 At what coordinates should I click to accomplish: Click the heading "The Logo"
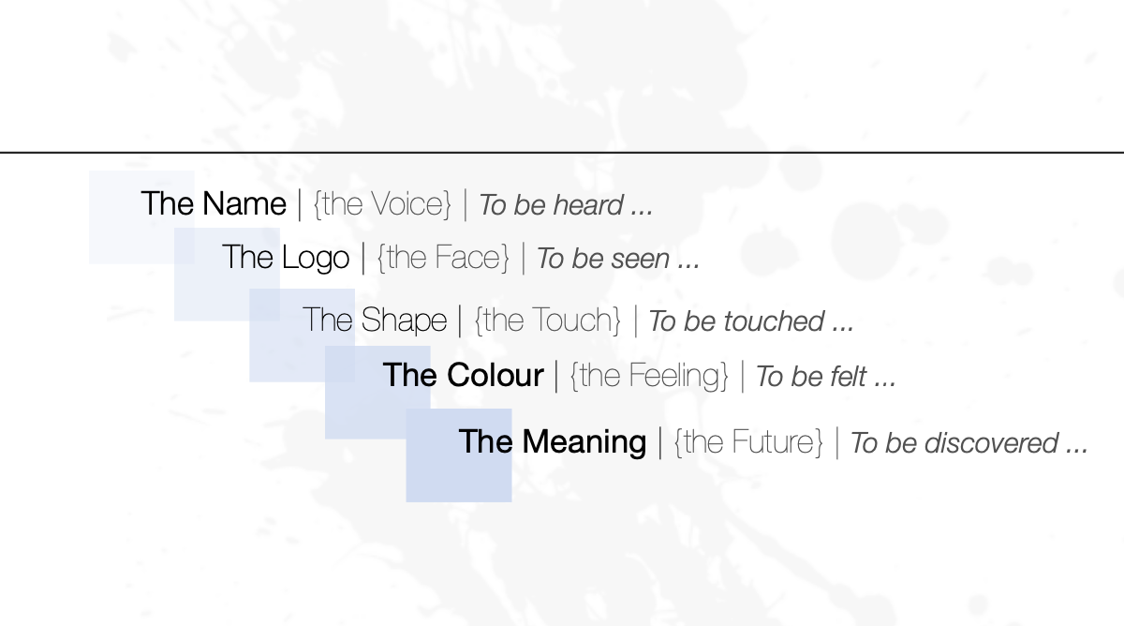pyautogui.click(x=286, y=257)
